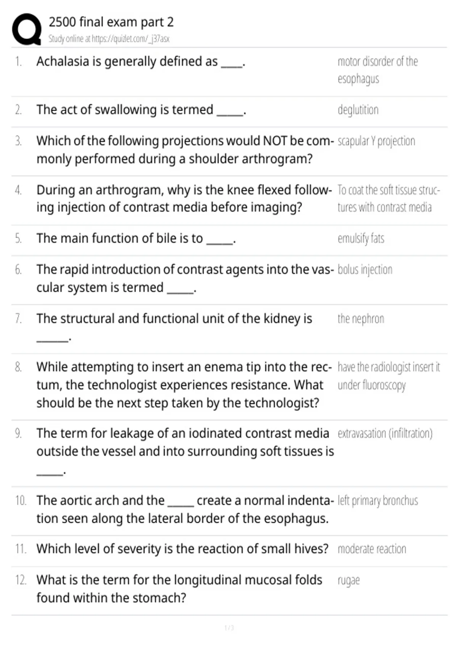
Task: Select the 'rugae' answer text
Action: (348, 580)
